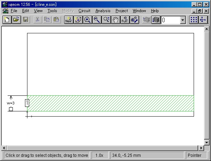Open the View menu
211x161 pixels.
tap(38, 11)
